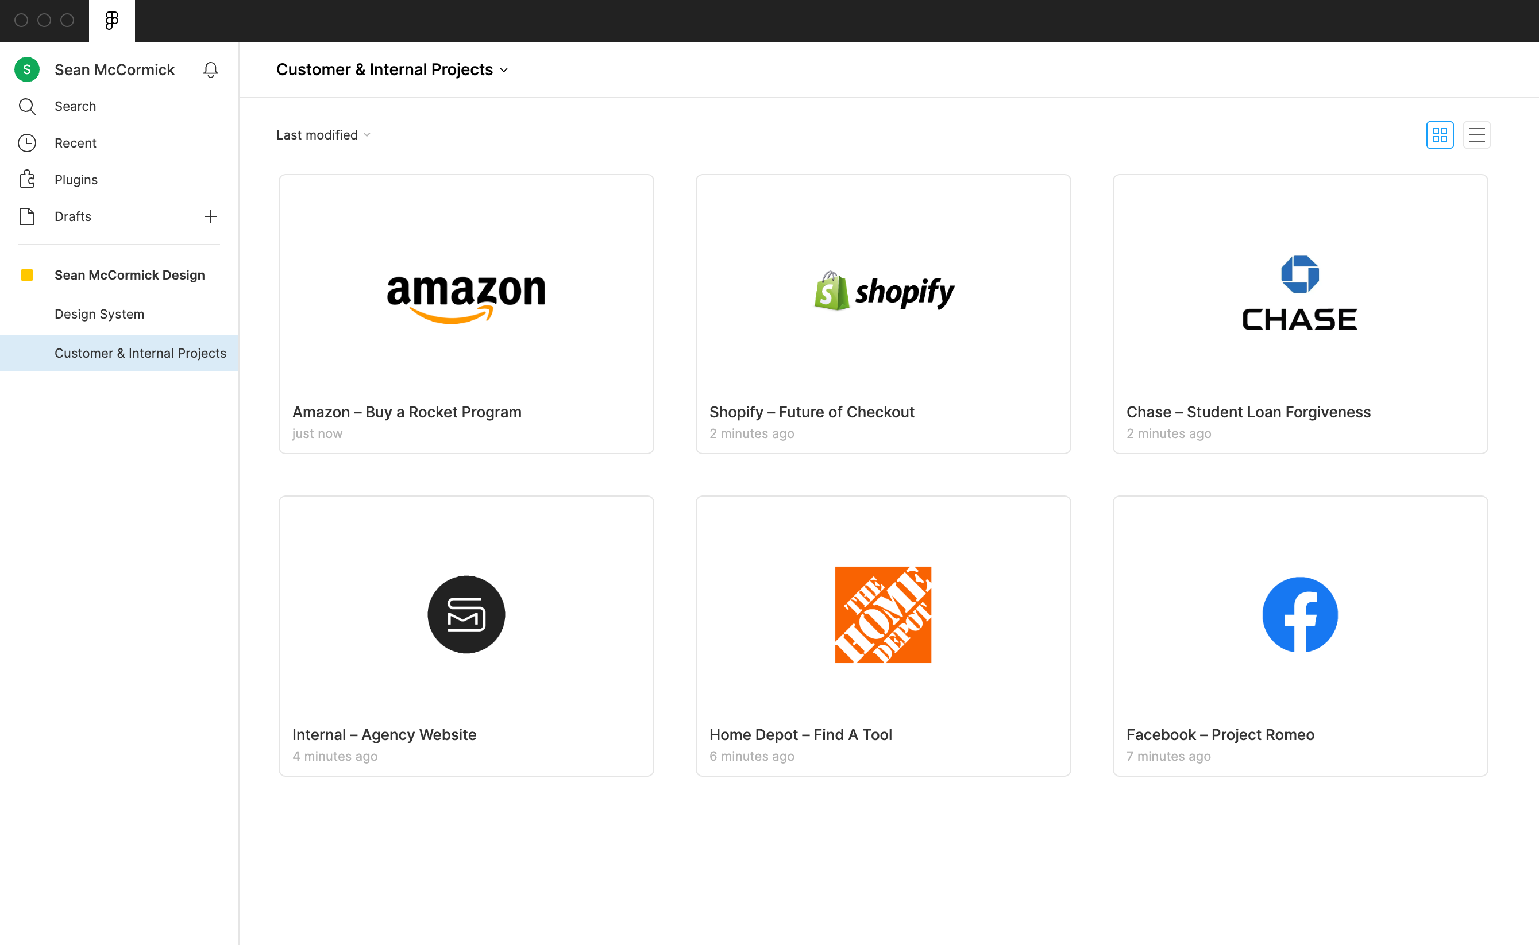Open the Last modified sort dropdown
The width and height of the screenshot is (1539, 945).
tap(323, 135)
